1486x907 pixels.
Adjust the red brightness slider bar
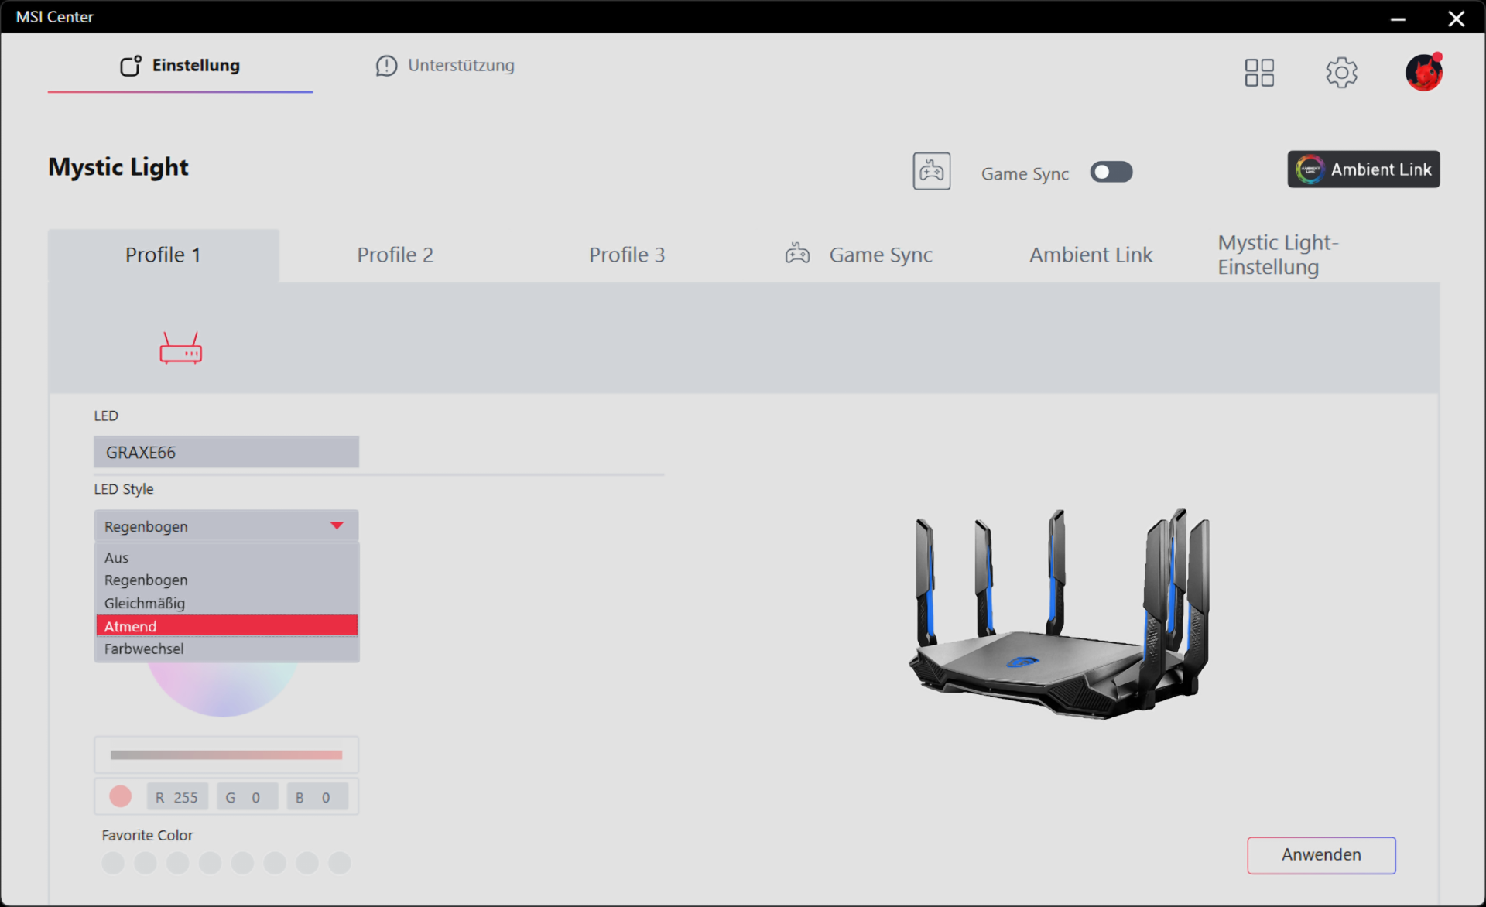226,755
